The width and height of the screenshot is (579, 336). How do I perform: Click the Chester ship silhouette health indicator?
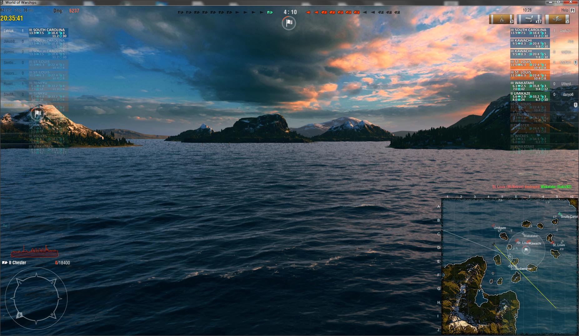34,252
